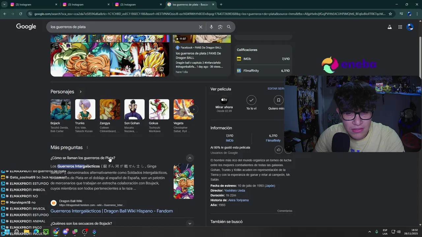Open the Discord taskbar icon

coord(65,232)
